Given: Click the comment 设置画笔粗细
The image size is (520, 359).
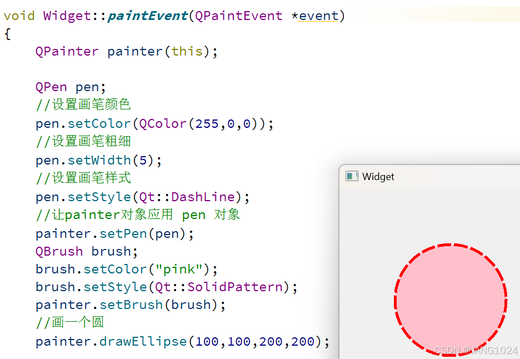Looking at the screenshot, I should pyautogui.click(x=83, y=141).
